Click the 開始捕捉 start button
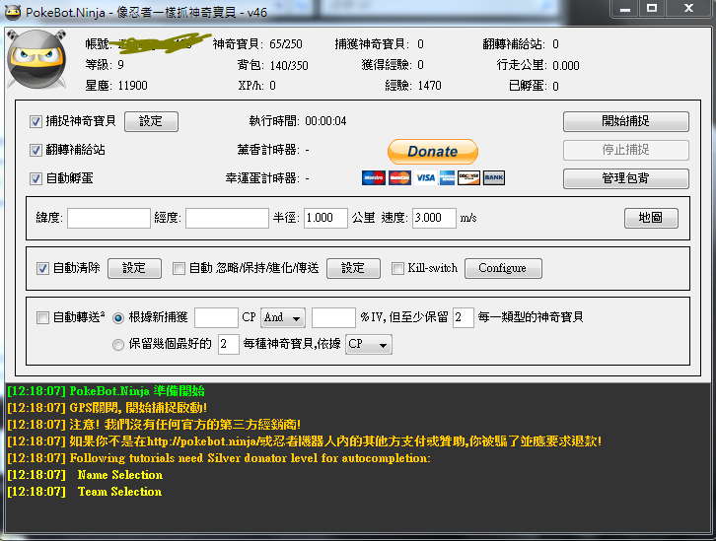 [x=625, y=121]
